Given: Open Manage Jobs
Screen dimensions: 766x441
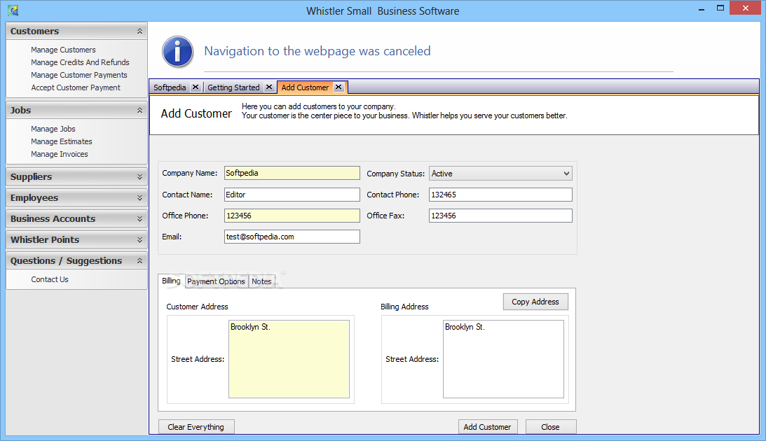Looking at the screenshot, I should pos(53,129).
